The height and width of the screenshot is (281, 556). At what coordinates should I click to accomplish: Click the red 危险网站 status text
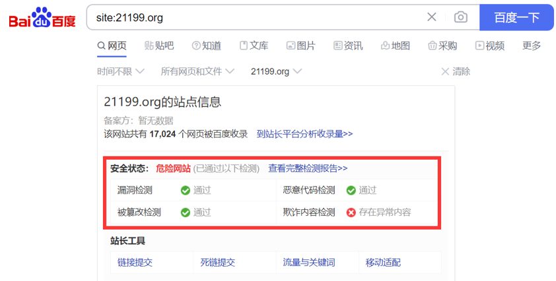(x=173, y=168)
